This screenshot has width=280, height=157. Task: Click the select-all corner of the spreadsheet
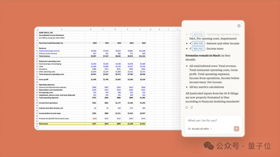tap(37, 29)
